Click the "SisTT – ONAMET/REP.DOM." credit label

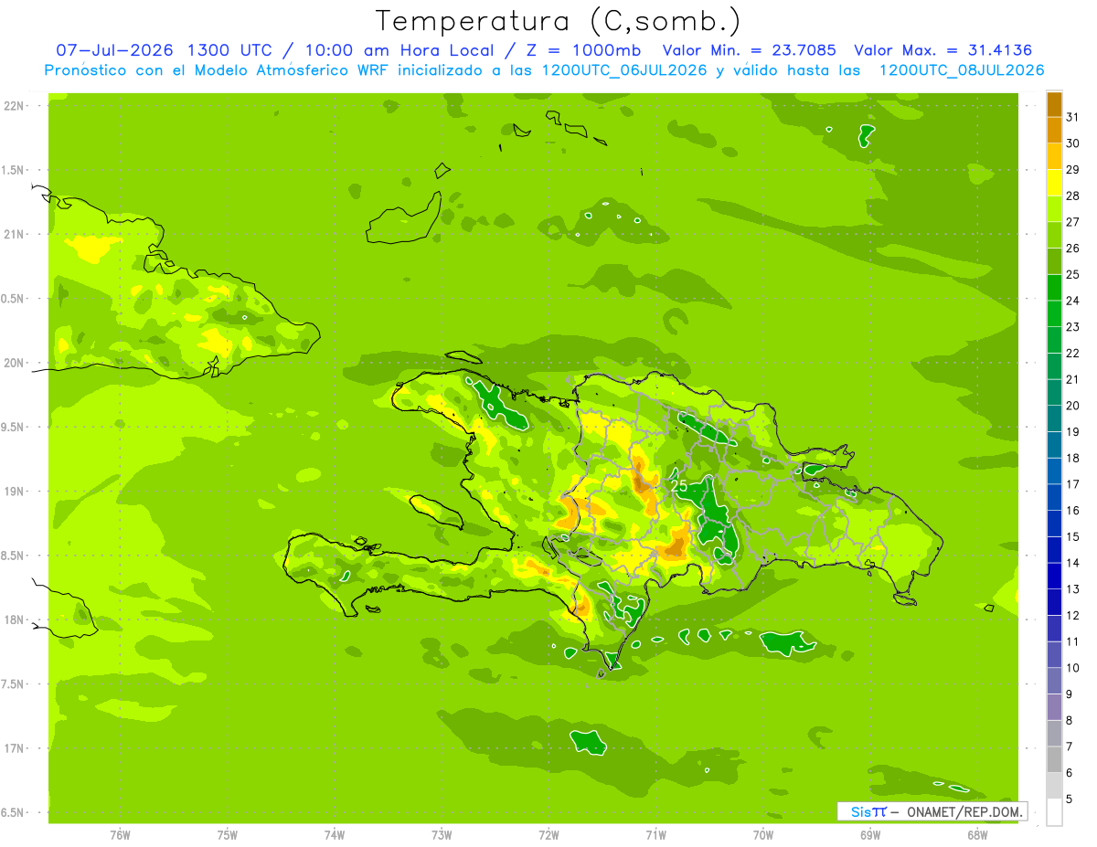[932, 811]
